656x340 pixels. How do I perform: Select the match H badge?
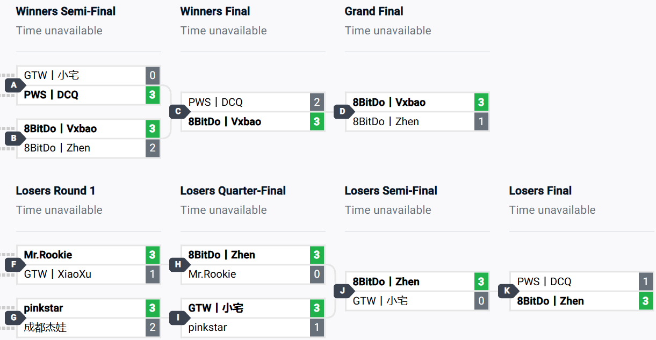pos(178,264)
